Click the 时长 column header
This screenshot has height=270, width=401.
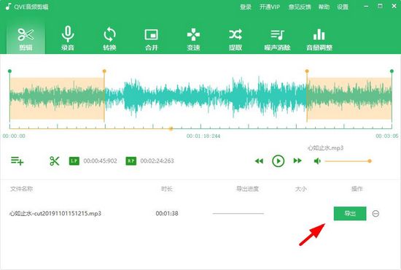click(167, 189)
